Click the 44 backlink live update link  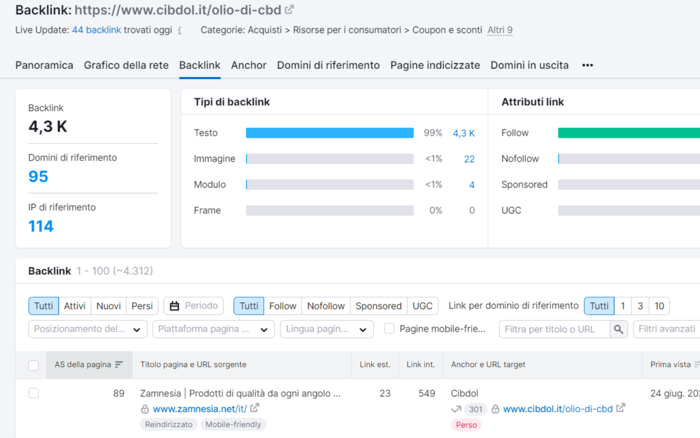click(x=96, y=30)
